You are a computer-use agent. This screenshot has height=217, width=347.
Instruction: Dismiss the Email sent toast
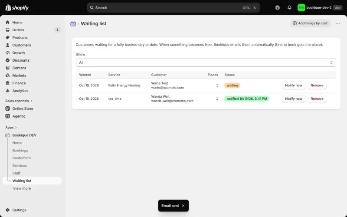(x=183, y=206)
